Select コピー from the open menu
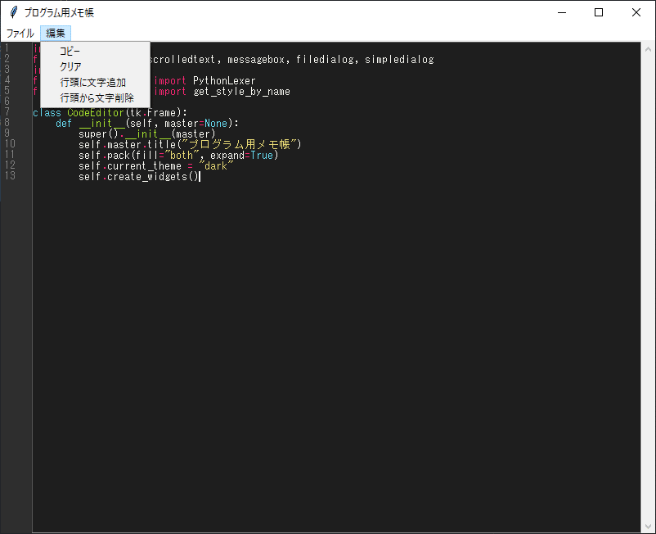The width and height of the screenshot is (656, 534). [69, 51]
